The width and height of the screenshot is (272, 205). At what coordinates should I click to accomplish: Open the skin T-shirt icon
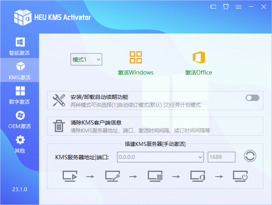[226, 7]
